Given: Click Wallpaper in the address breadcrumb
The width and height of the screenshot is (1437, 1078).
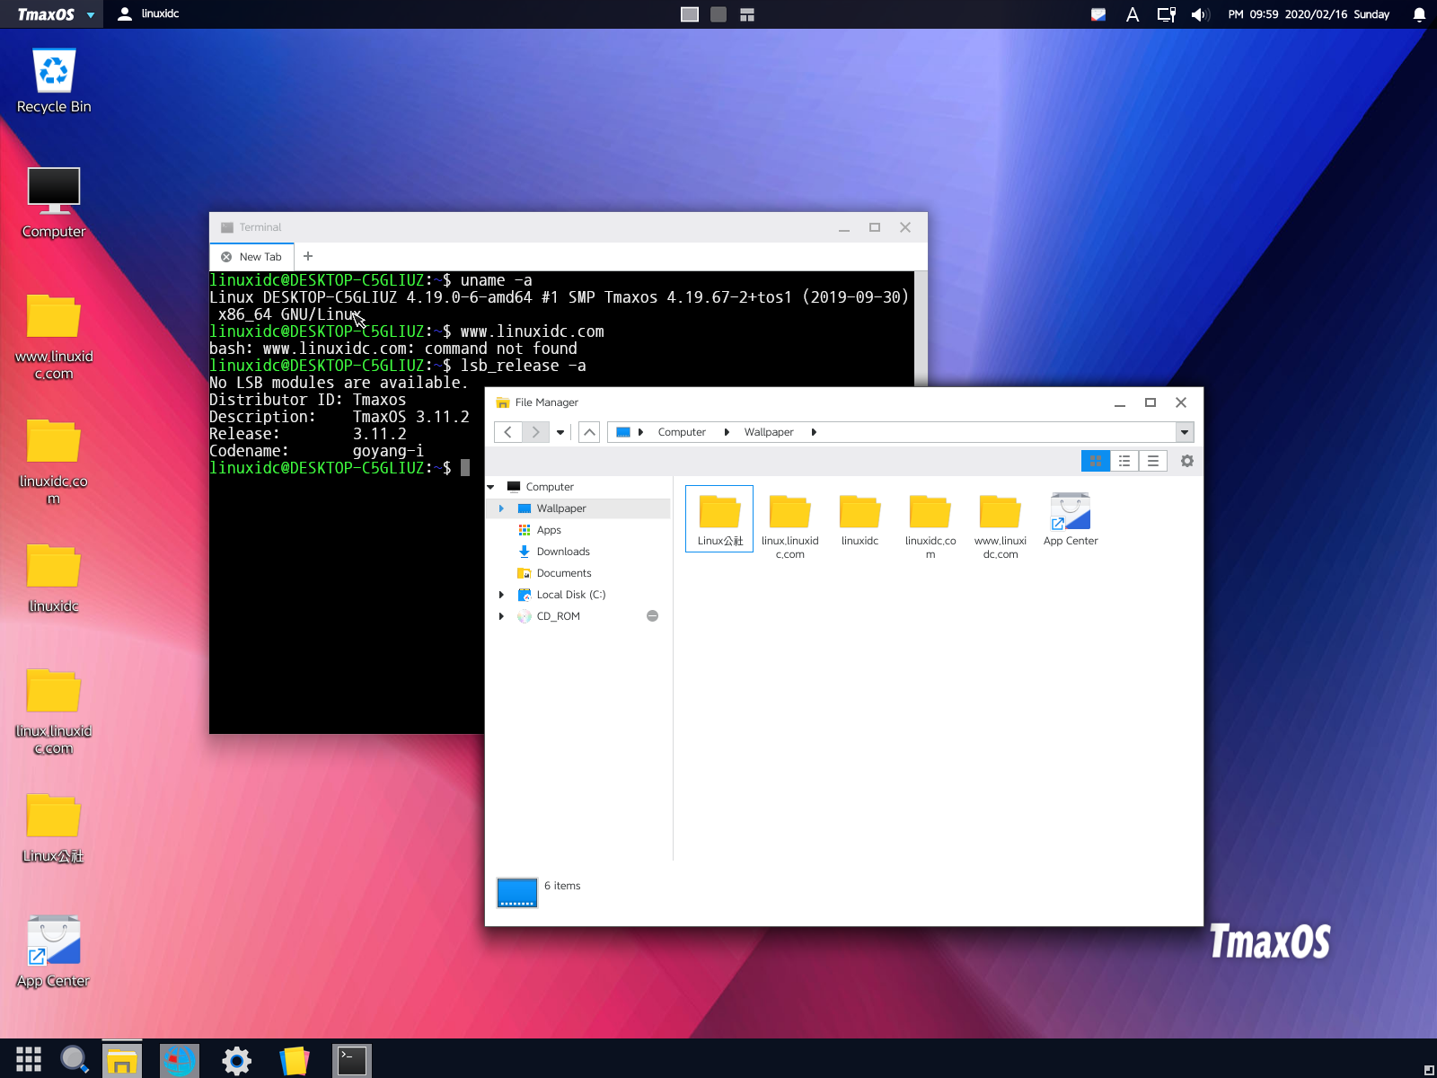Looking at the screenshot, I should point(769,432).
